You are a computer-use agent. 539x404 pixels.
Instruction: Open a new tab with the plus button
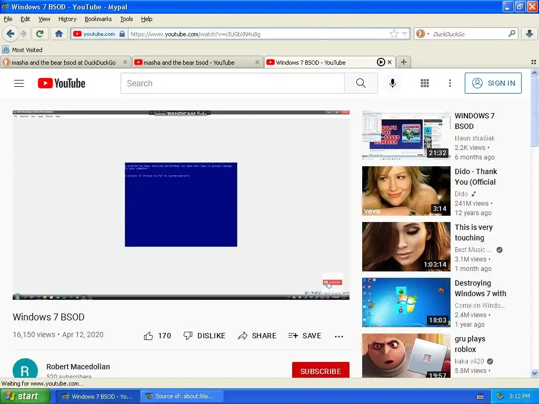404,62
